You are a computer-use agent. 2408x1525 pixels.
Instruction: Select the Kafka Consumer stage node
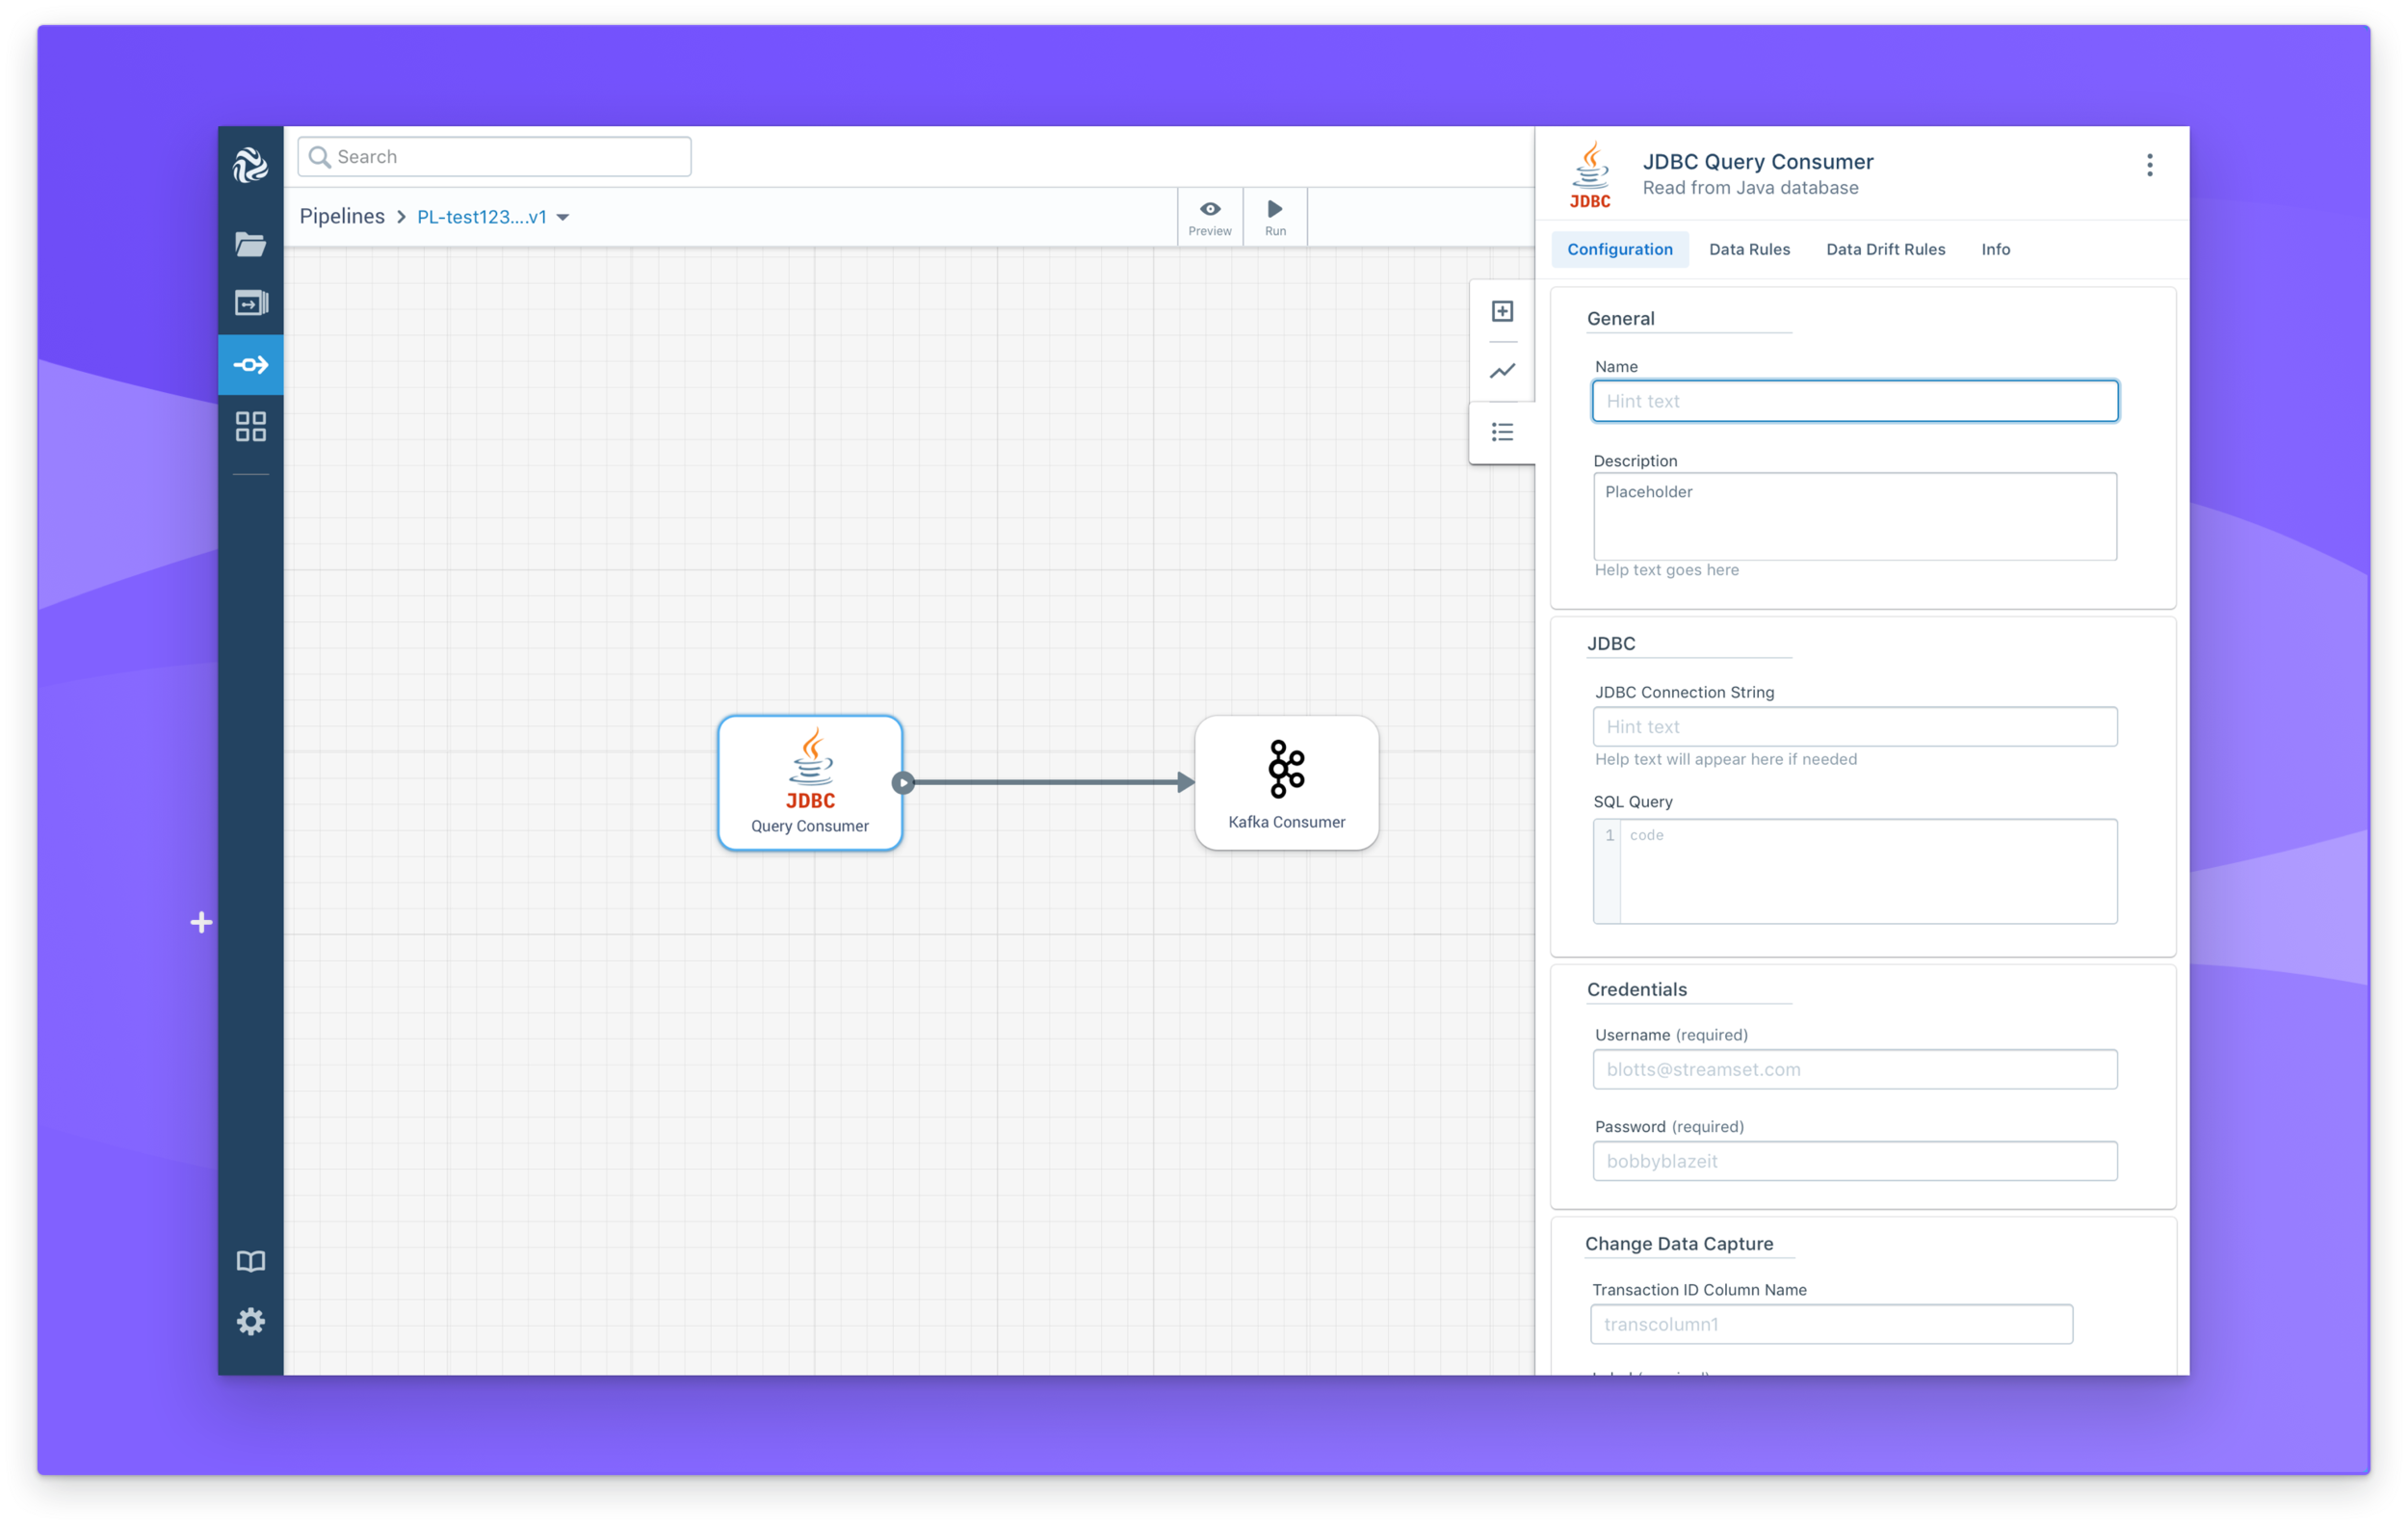pyautogui.click(x=1286, y=783)
